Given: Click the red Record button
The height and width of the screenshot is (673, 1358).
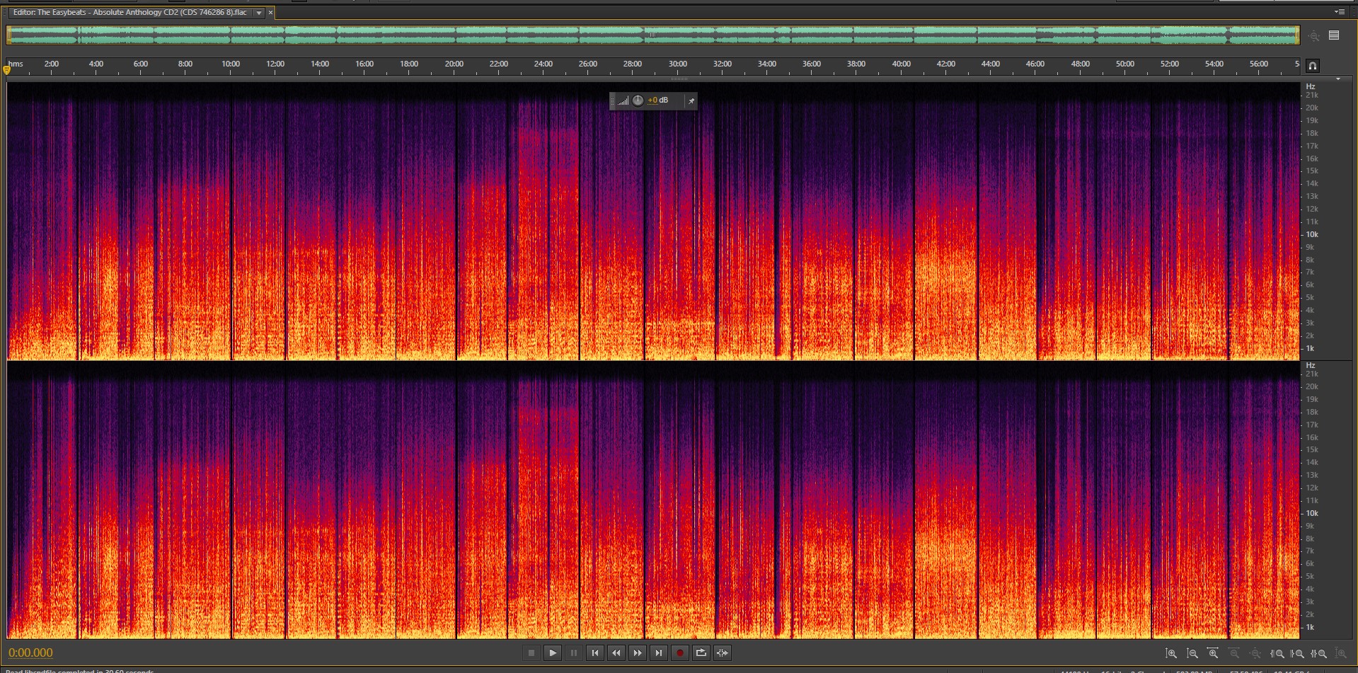Looking at the screenshot, I should 680,653.
